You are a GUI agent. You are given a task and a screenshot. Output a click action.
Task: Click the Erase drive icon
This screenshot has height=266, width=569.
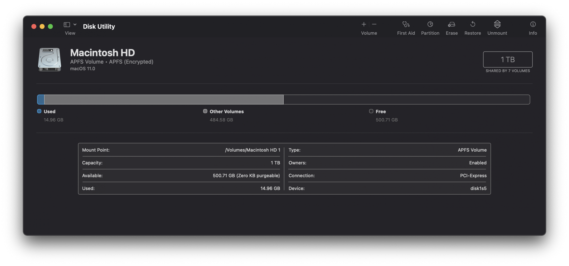click(452, 24)
